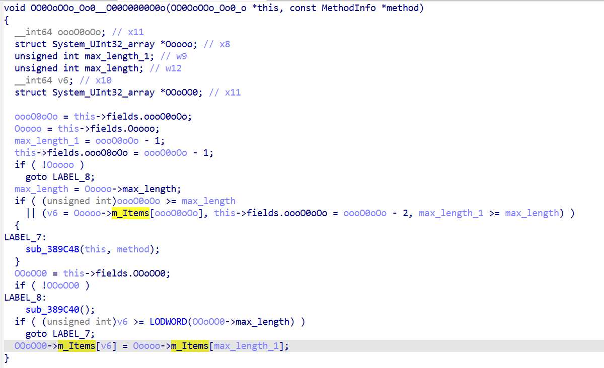Click highlighted 'm_Items' before '[oooOOoOo]'

[130, 213]
